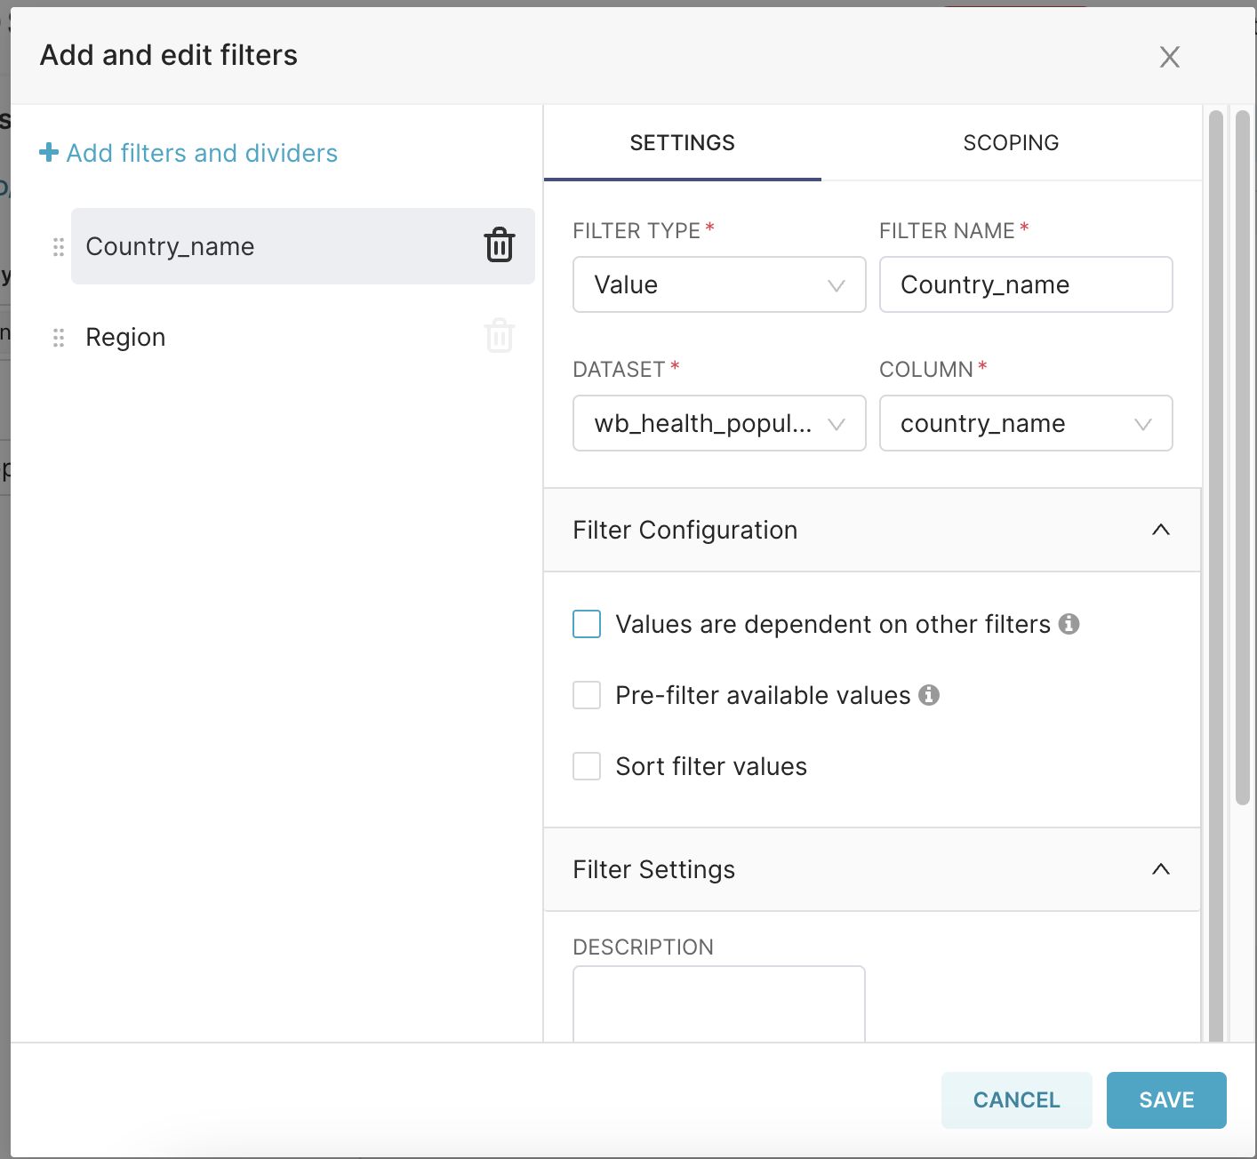Switch to the Scoping tab

[x=1011, y=143]
